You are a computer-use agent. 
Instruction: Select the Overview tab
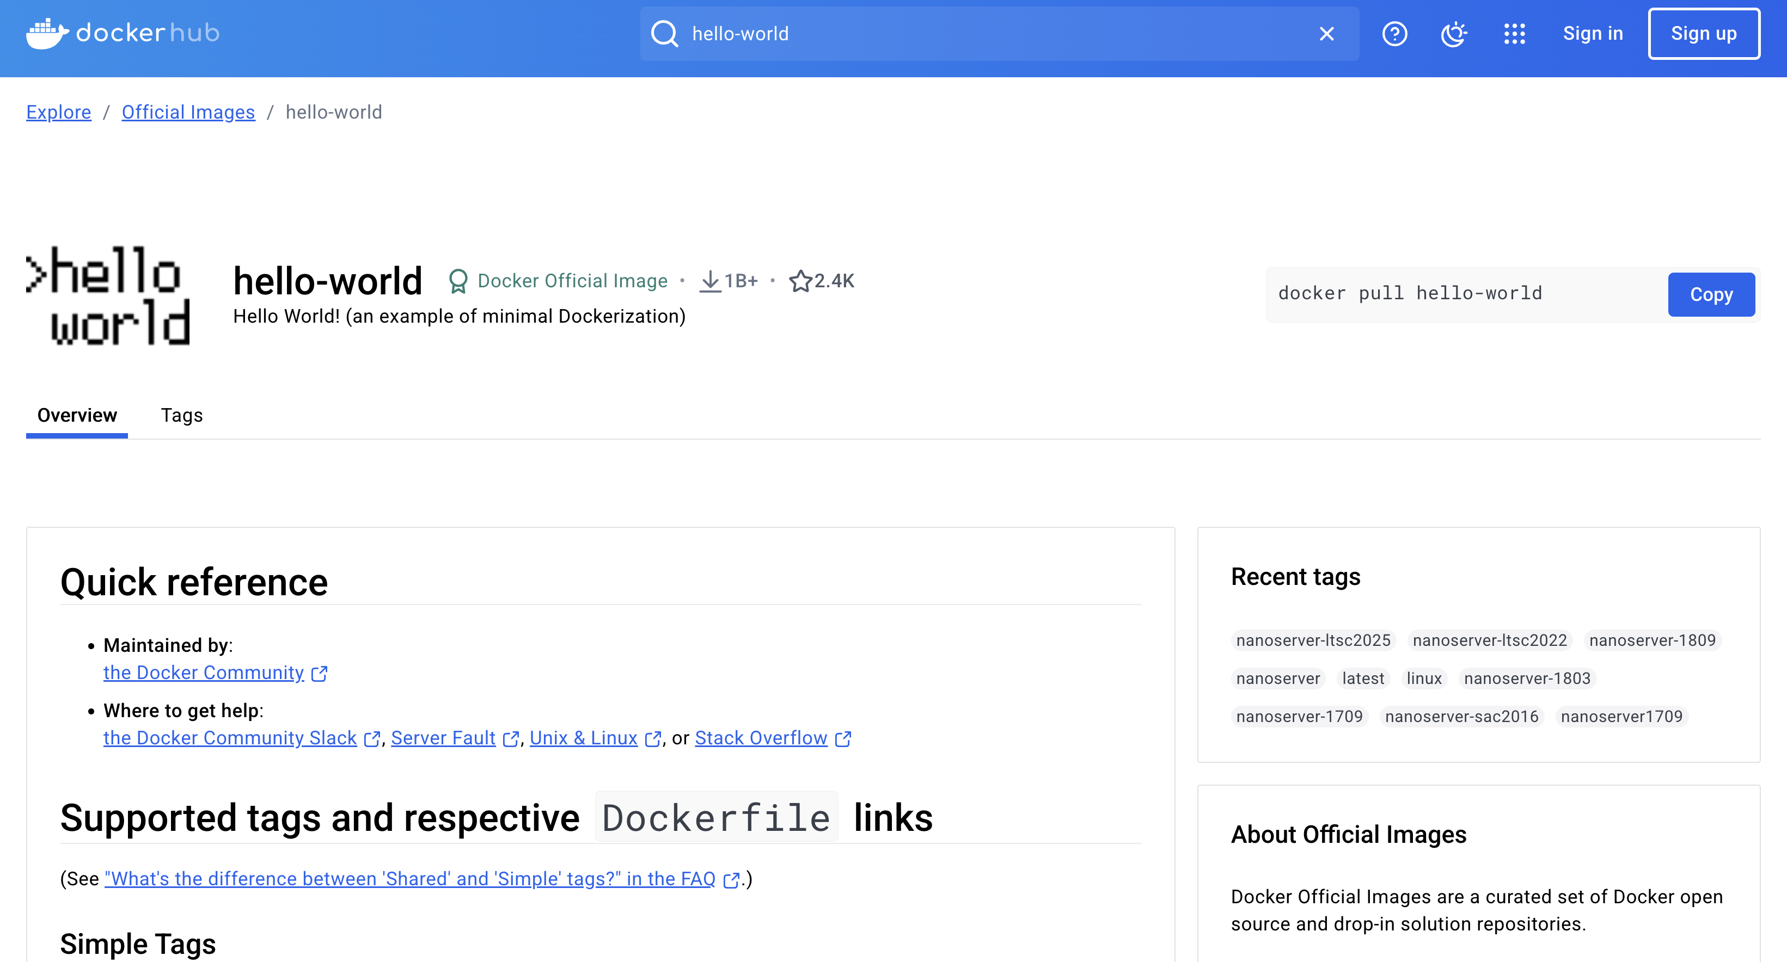tap(77, 415)
